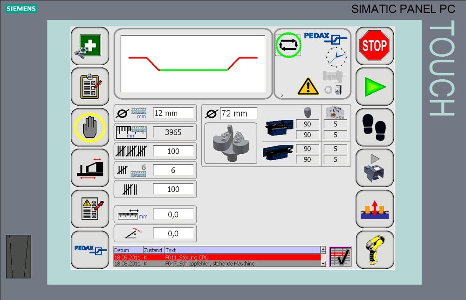Select the foot pedal start button
The height and width of the screenshot is (300, 466).
[x=375, y=168]
